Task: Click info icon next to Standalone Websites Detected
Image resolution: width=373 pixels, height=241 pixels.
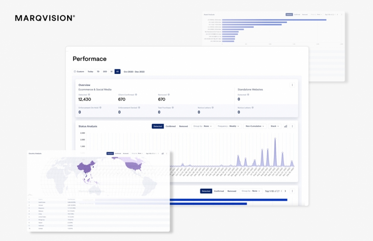Action: coord(248,95)
